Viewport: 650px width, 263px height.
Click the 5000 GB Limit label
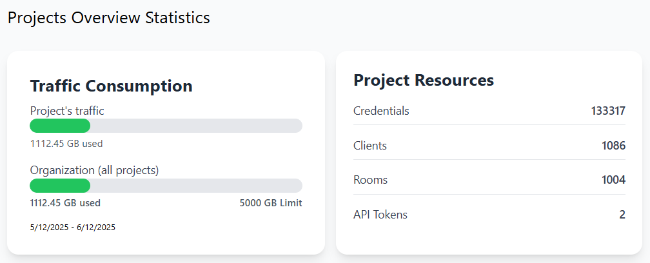point(270,203)
